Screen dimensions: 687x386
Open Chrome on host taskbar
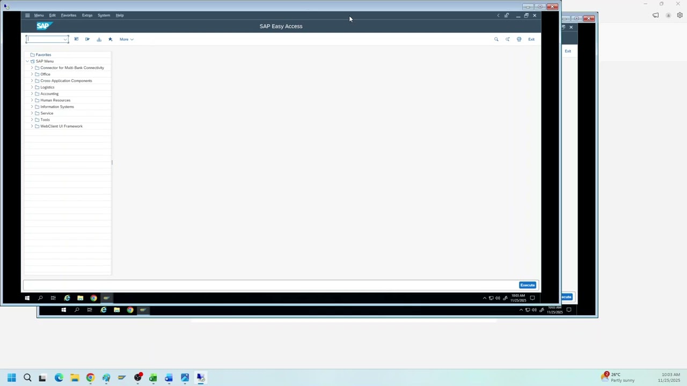90,377
